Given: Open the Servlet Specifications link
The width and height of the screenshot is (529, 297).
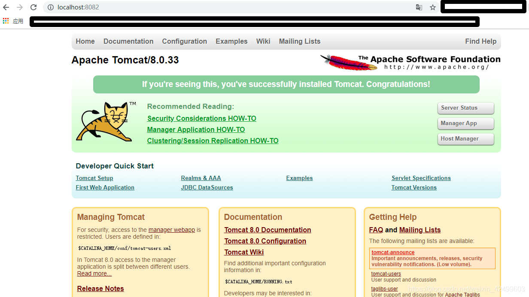Looking at the screenshot, I should (x=421, y=178).
